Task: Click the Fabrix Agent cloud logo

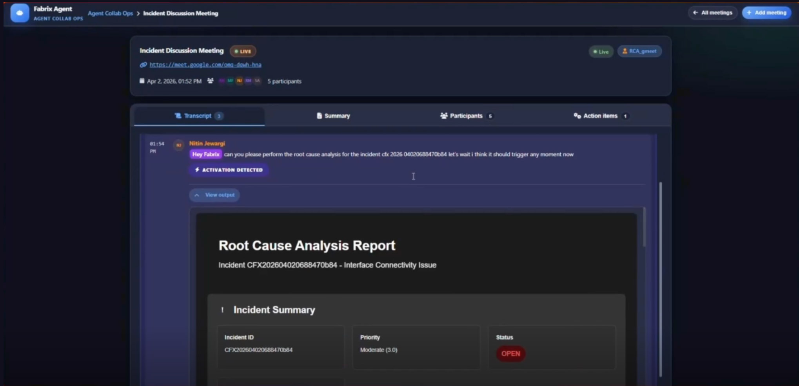Action: tap(20, 13)
